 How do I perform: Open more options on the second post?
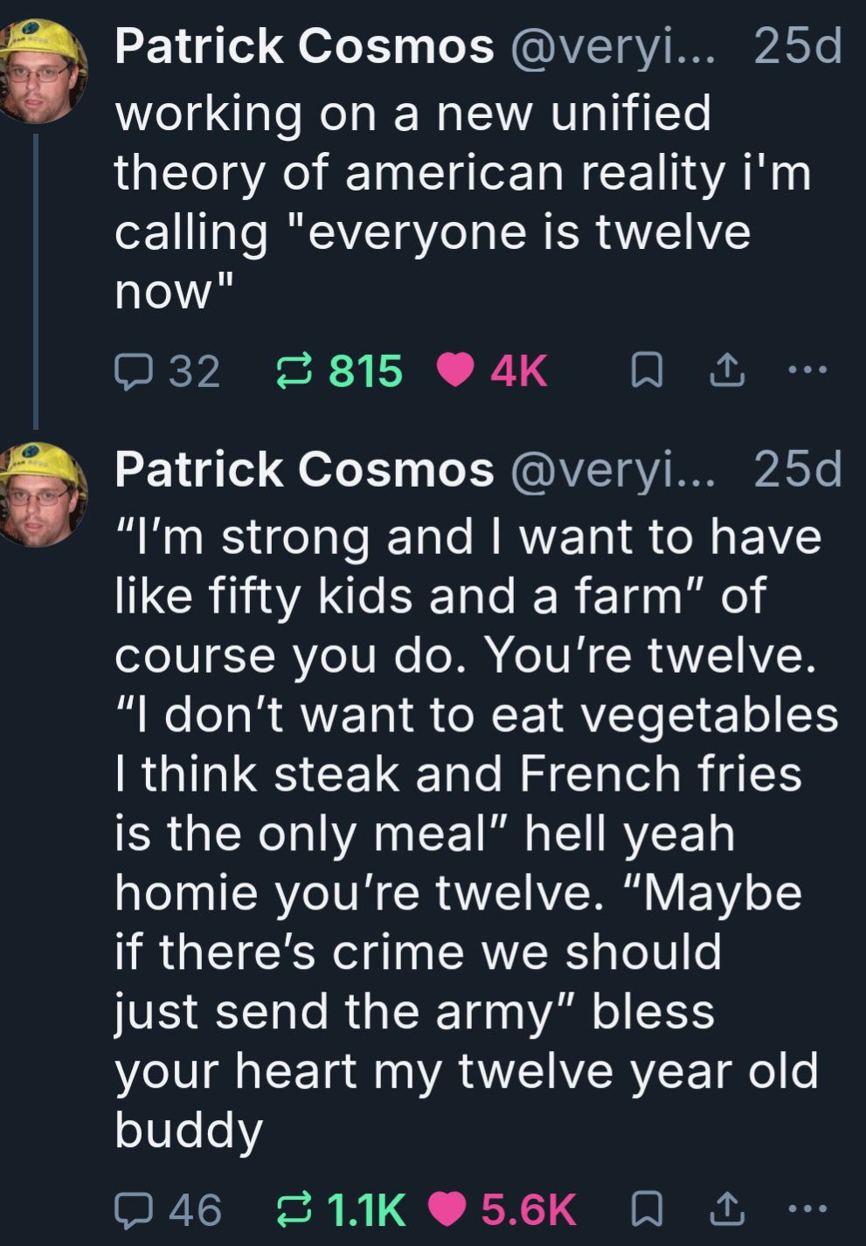tap(807, 1209)
